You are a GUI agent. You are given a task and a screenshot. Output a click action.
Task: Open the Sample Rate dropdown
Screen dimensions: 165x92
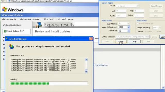point(160,28)
